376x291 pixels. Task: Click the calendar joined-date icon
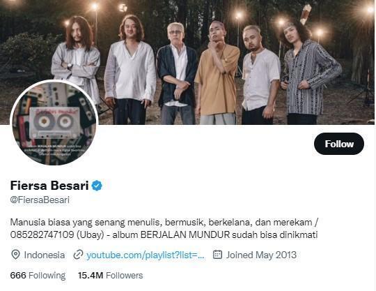point(217,255)
